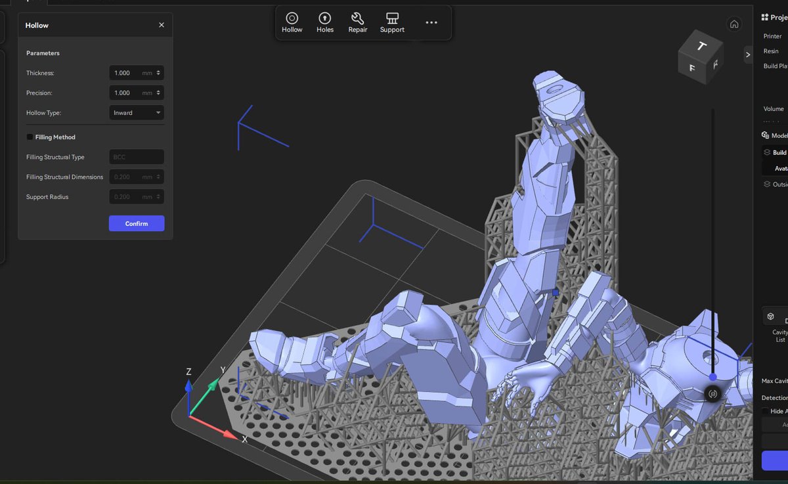
Task: Click the Filling Structural Dimensions field
Action: (x=137, y=177)
